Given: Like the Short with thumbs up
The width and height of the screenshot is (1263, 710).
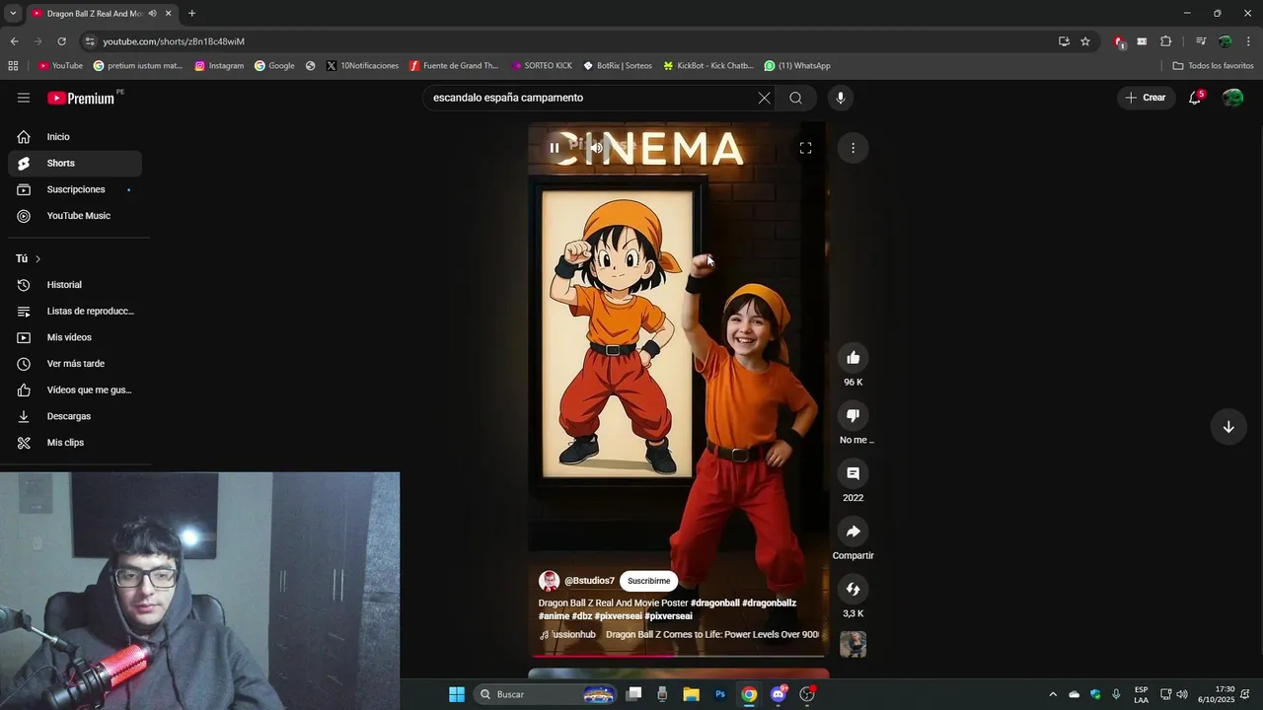Looking at the screenshot, I should [x=854, y=358].
